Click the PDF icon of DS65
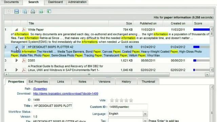 24,60
